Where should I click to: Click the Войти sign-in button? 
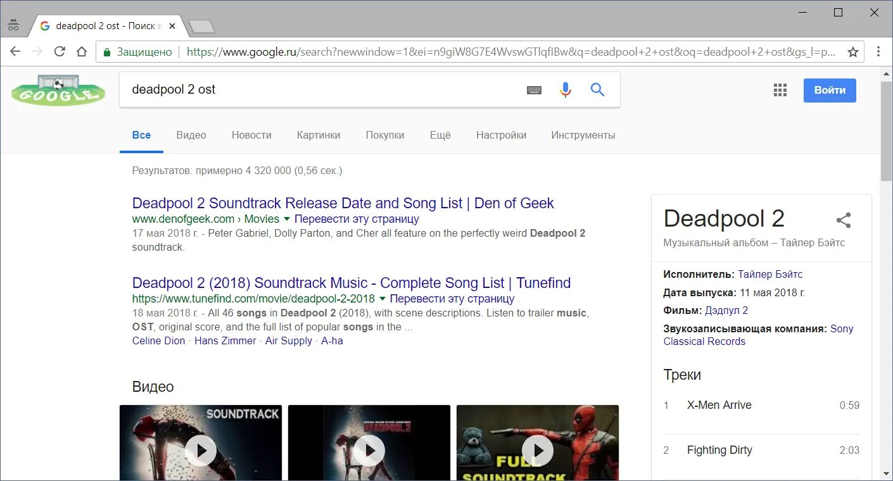830,90
